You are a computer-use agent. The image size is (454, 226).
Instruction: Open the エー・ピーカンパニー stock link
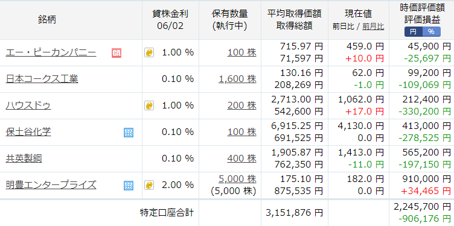[51, 53]
